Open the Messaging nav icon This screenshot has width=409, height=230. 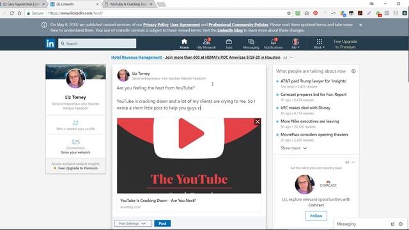pos(251,43)
